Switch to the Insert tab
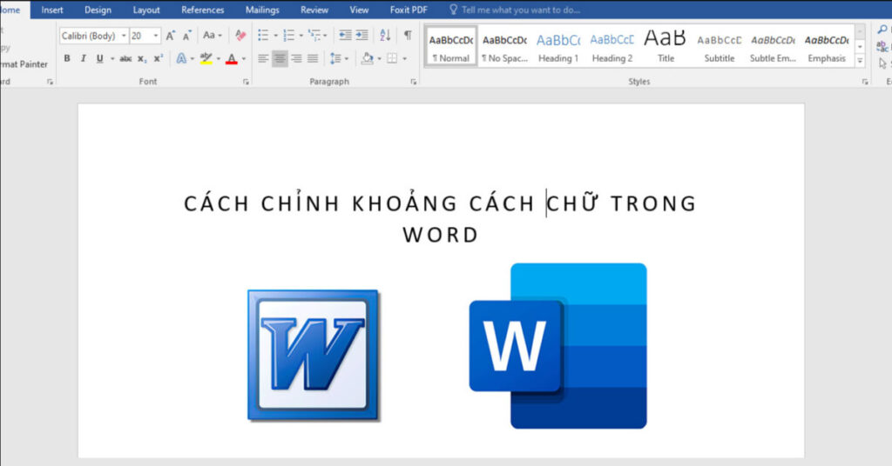 tap(51, 10)
